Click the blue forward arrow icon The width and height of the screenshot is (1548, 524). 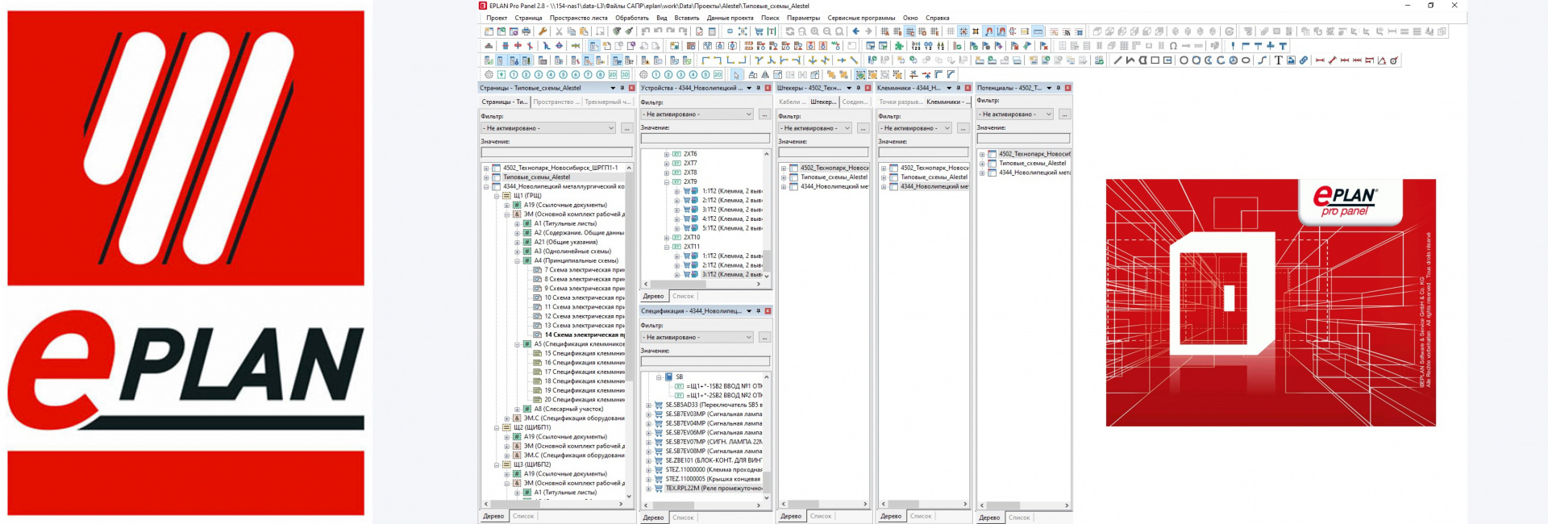(x=868, y=31)
